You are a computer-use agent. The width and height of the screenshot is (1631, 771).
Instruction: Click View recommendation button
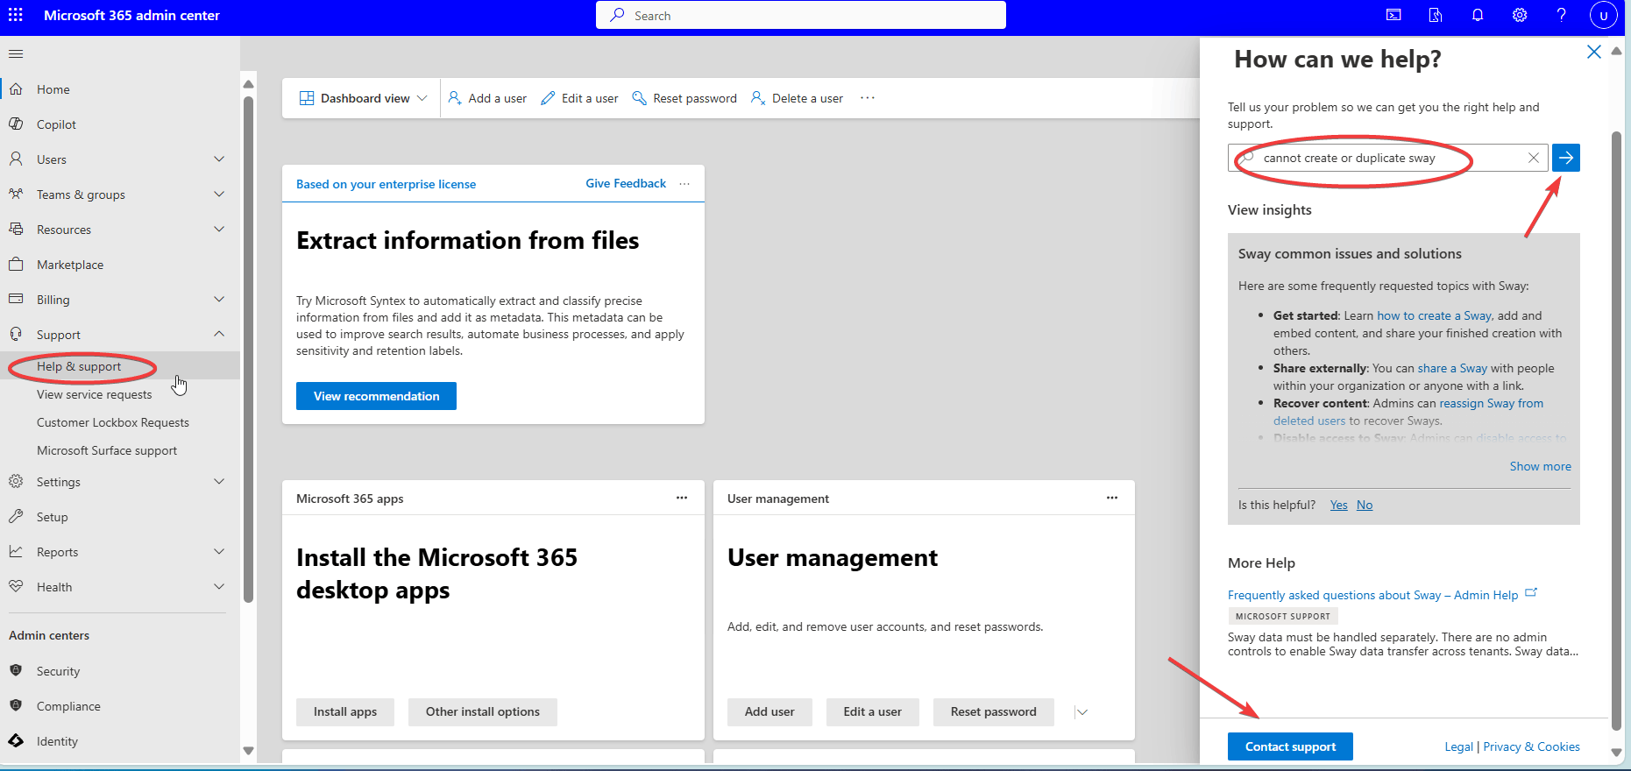(376, 396)
